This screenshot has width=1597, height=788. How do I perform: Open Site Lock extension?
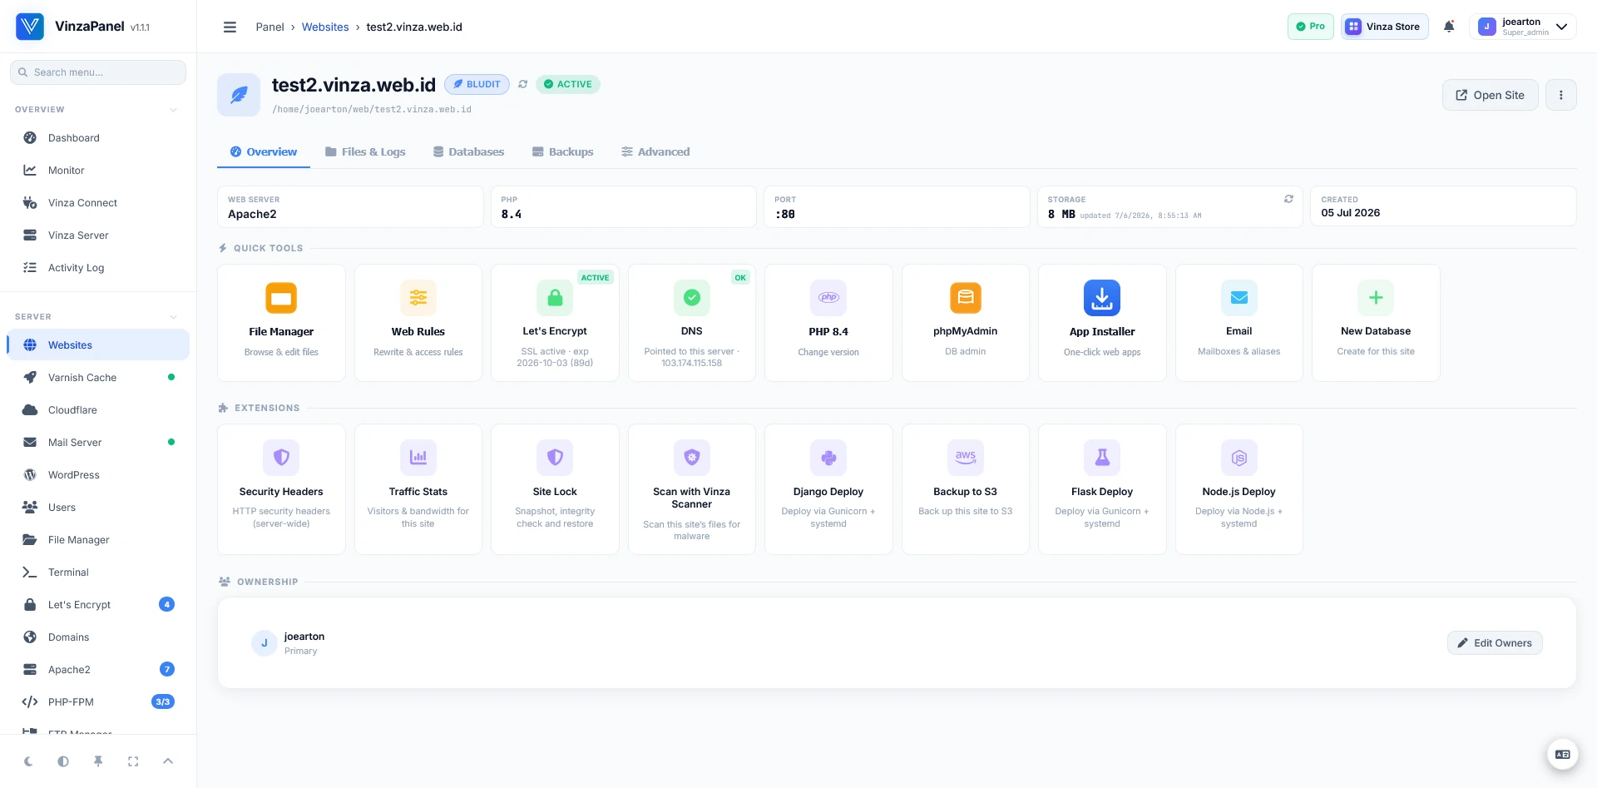pos(555,489)
